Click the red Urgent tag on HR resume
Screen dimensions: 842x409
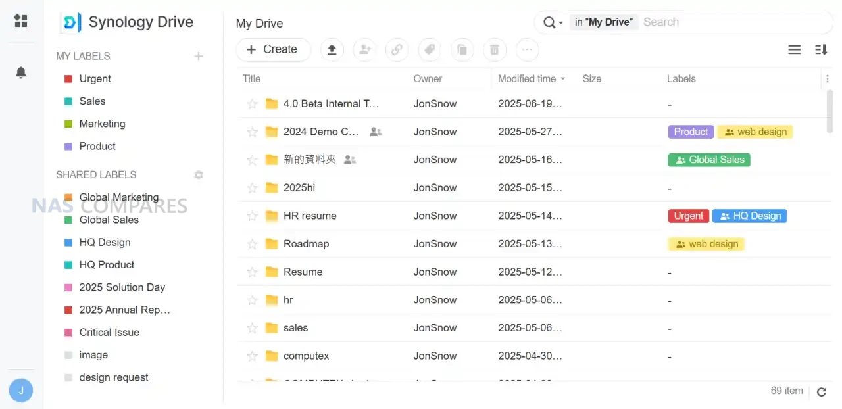[x=688, y=216]
